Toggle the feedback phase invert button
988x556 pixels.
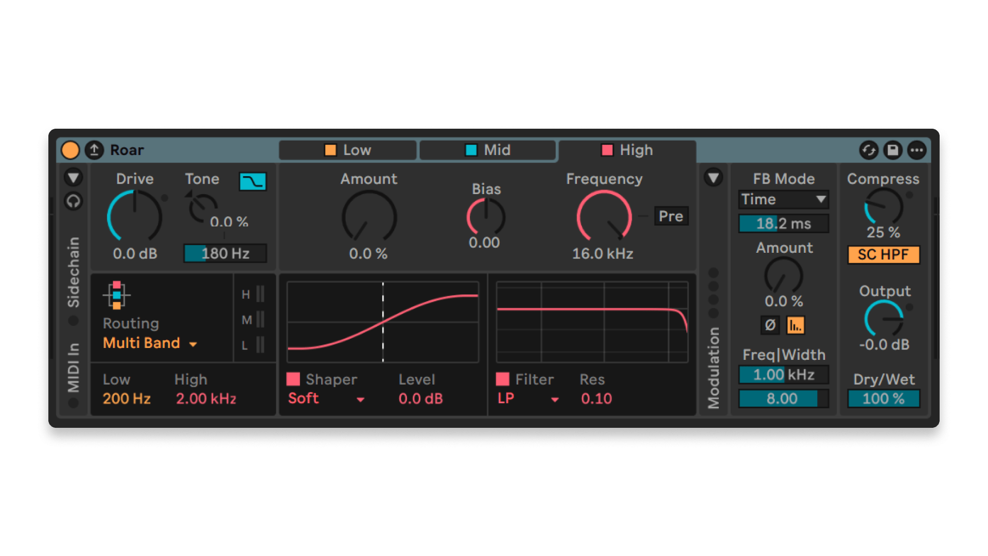(x=770, y=325)
